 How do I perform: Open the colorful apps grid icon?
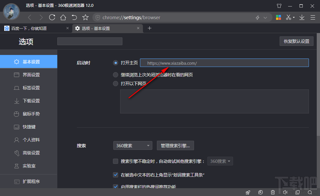coord(278,18)
